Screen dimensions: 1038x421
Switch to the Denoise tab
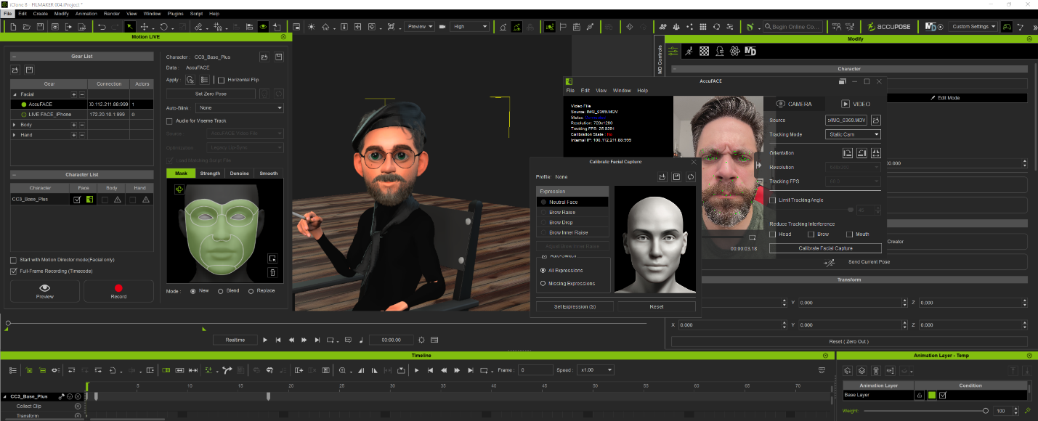tap(239, 173)
